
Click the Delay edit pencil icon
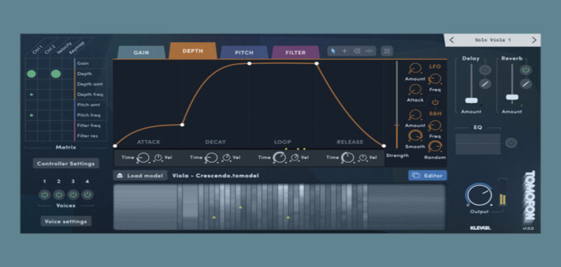click(485, 84)
